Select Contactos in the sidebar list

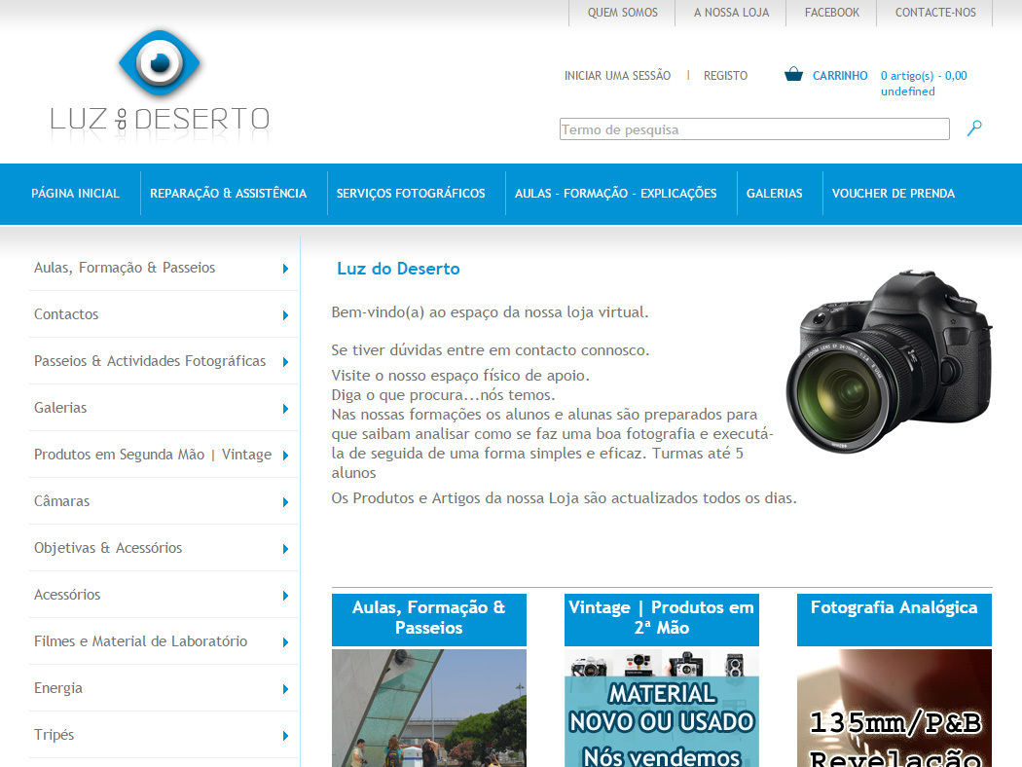coord(66,314)
